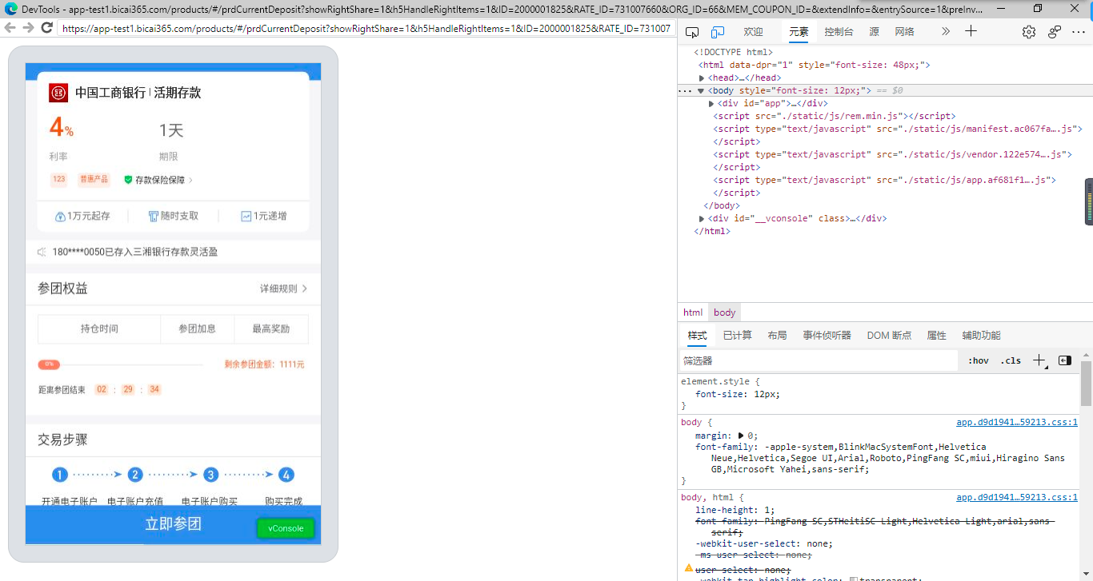The width and height of the screenshot is (1093, 581).
Task: Switch to 源 tab
Action: [x=874, y=32]
